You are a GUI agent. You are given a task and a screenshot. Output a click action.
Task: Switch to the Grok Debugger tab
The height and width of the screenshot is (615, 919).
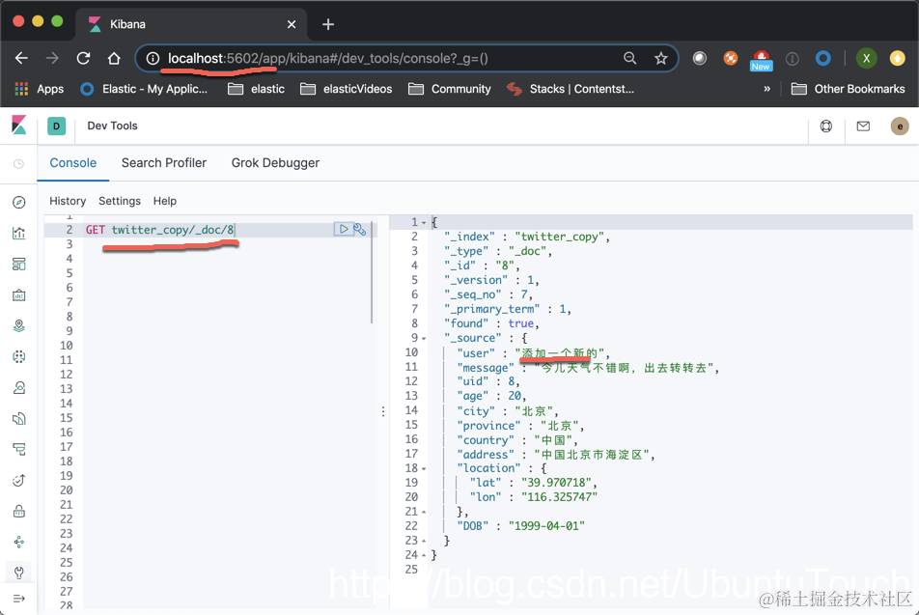275,163
